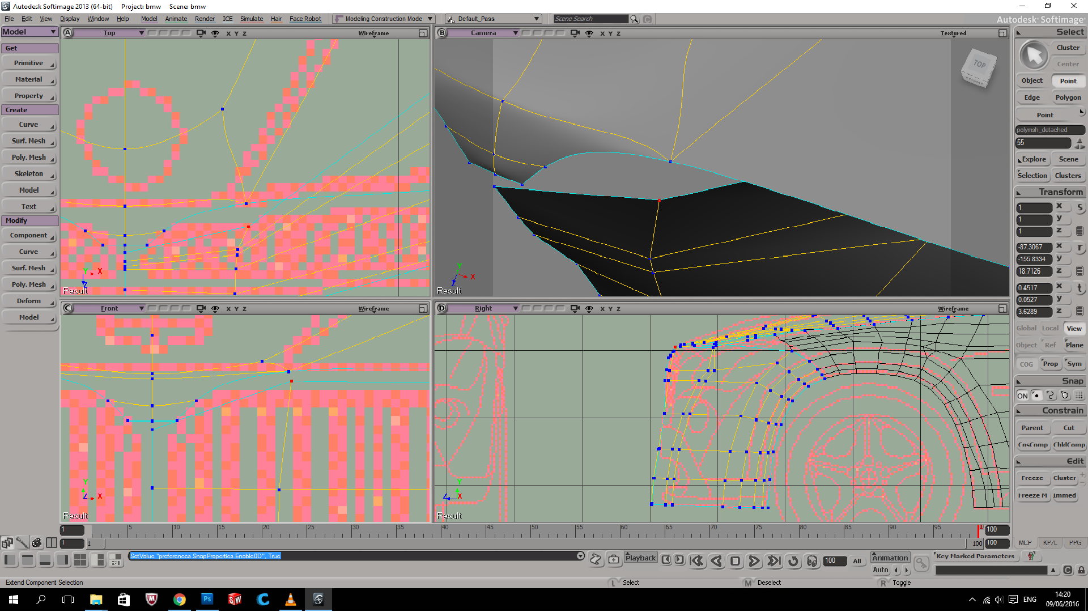Toggle the eye visibility icon in viewport A

215,33
